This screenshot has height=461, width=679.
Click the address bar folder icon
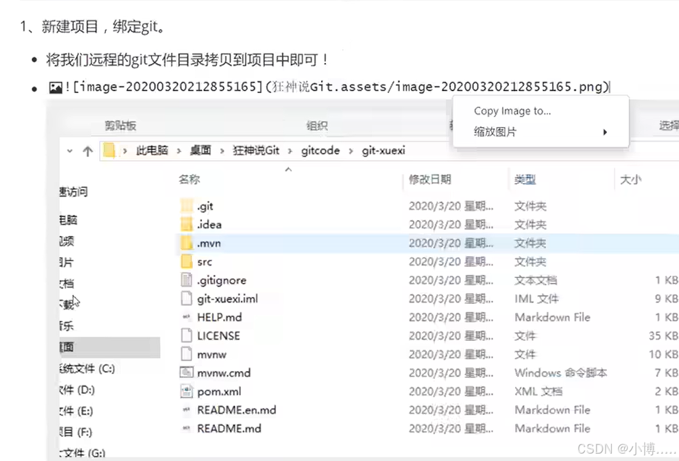(110, 151)
